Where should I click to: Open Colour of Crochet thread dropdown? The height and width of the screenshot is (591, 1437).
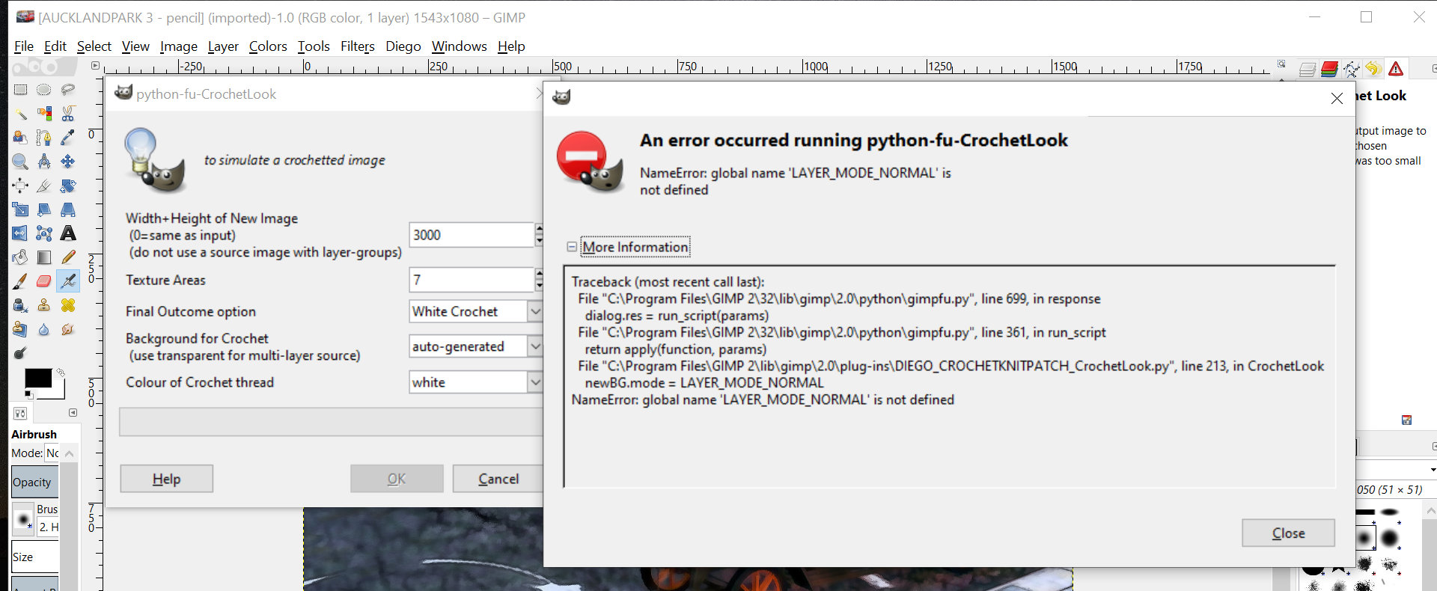click(x=475, y=382)
